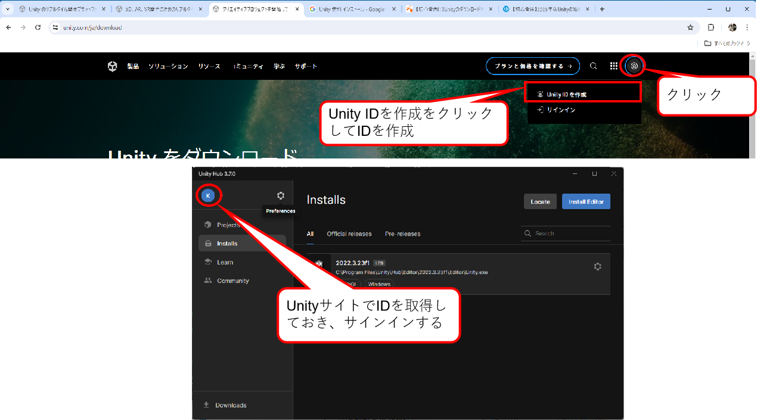The image size is (757, 420).
Task: Click the Unity Hub 3.7.0 title text
Action: [217, 173]
